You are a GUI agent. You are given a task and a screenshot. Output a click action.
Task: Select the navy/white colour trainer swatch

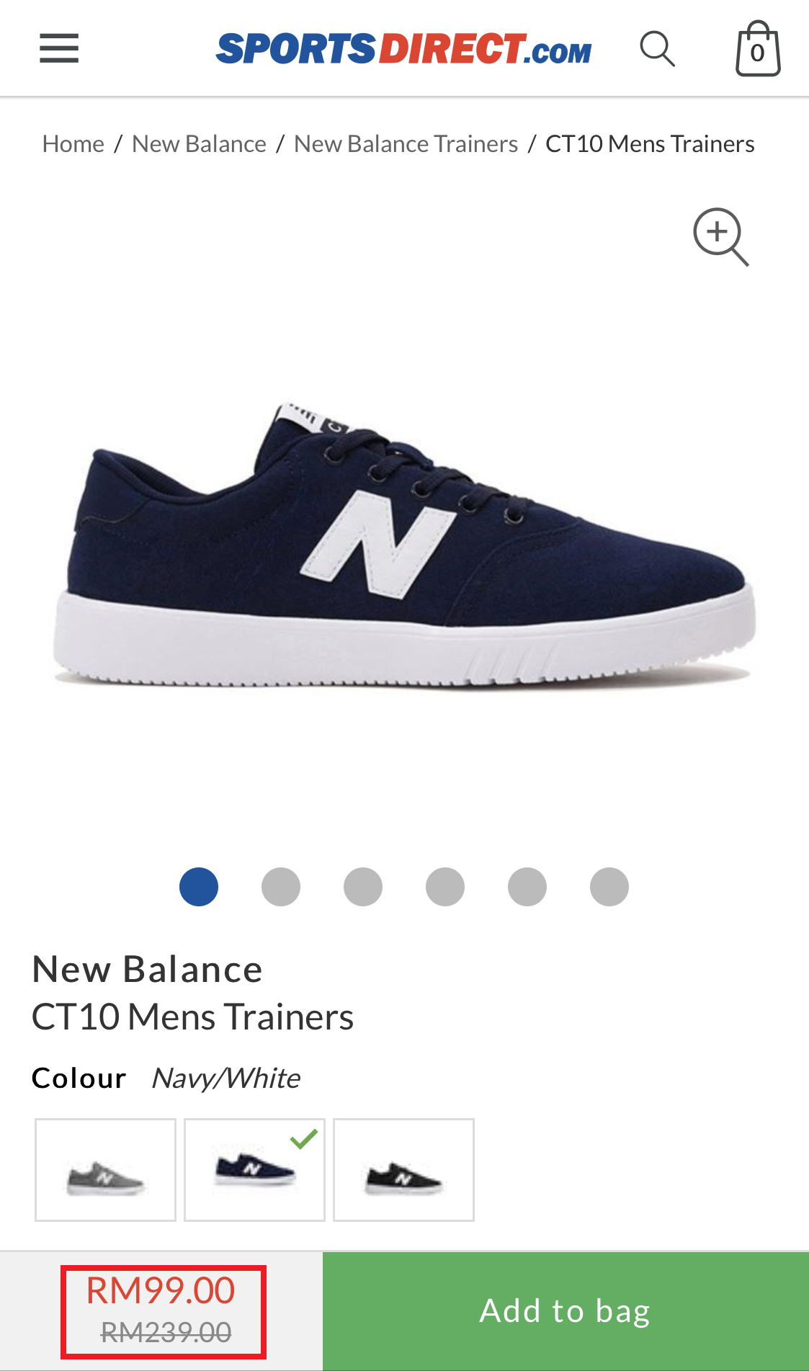tap(254, 1169)
